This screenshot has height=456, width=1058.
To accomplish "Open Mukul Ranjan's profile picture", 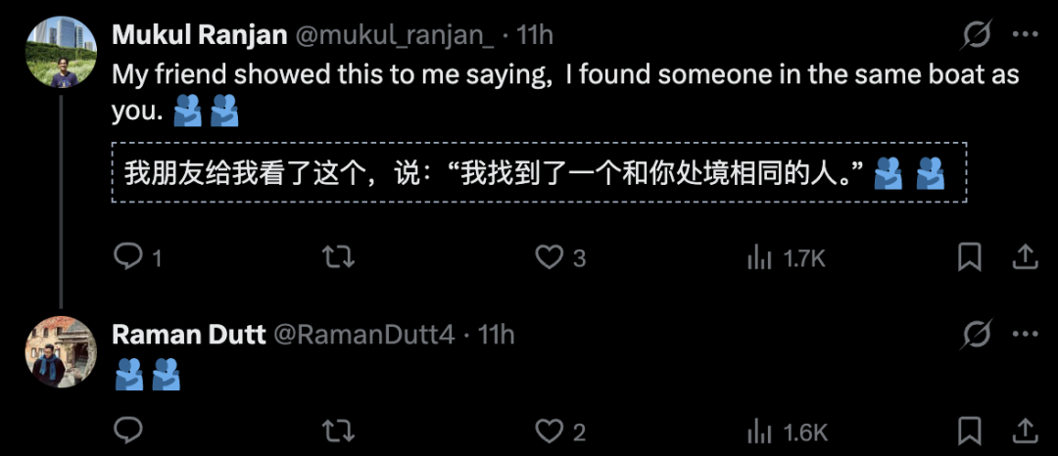I will pos(61,52).
